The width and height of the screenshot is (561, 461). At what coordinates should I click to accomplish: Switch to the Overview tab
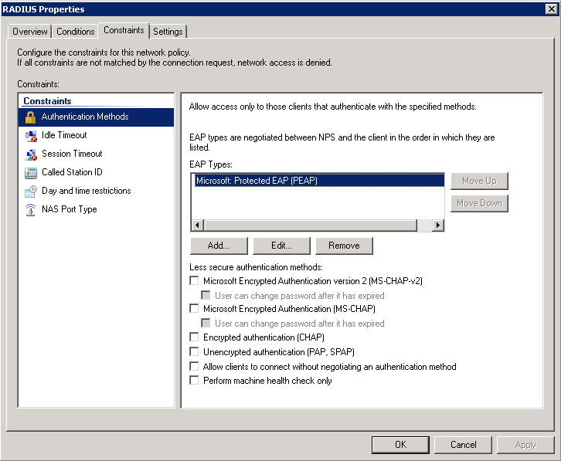pyautogui.click(x=30, y=32)
